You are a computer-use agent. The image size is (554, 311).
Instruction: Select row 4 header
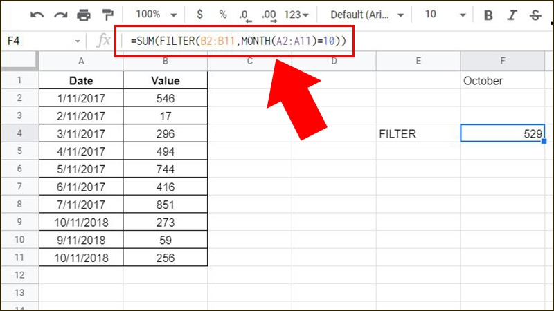[19, 134]
